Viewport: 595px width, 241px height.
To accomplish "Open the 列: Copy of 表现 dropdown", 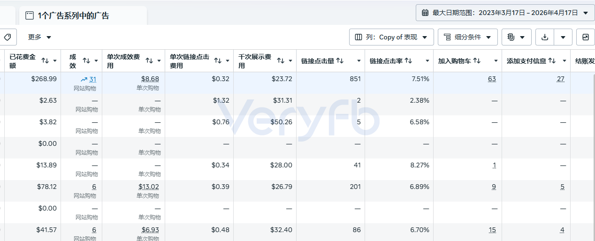I will pos(391,37).
